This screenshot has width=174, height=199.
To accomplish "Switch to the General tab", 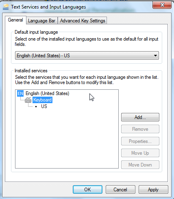I will (x=15, y=20).
